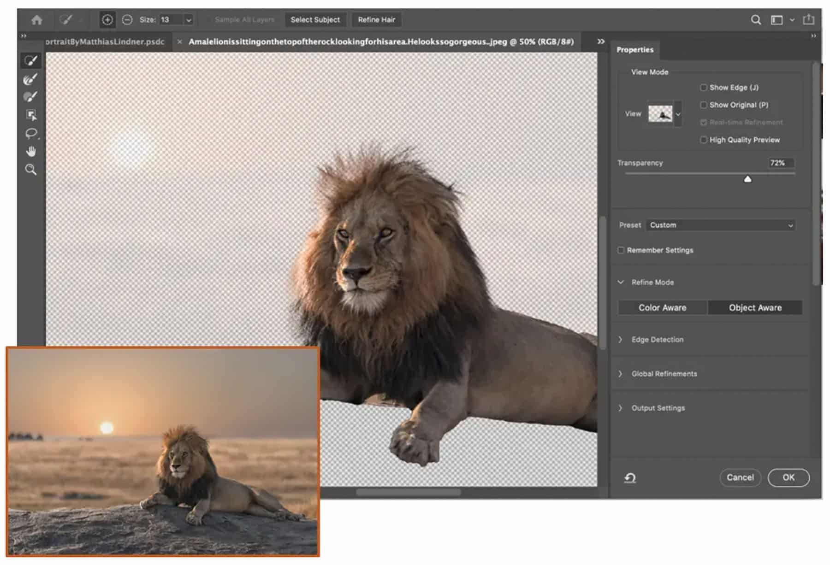Image resolution: width=830 pixels, height=565 pixels.
Task: Click the Select Subject button
Action: click(x=315, y=19)
